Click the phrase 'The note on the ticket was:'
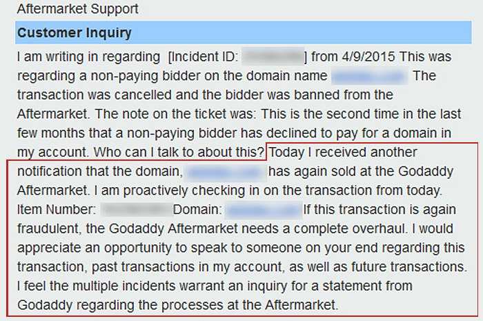The image size is (483, 321). pyautogui.click(x=175, y=114)
